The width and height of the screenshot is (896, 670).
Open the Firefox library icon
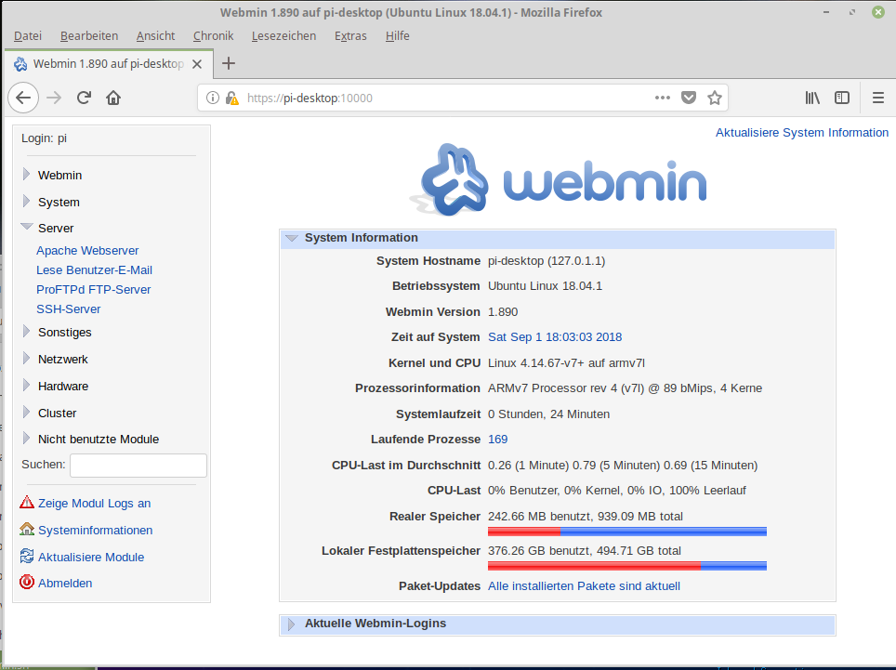point(812,98)
